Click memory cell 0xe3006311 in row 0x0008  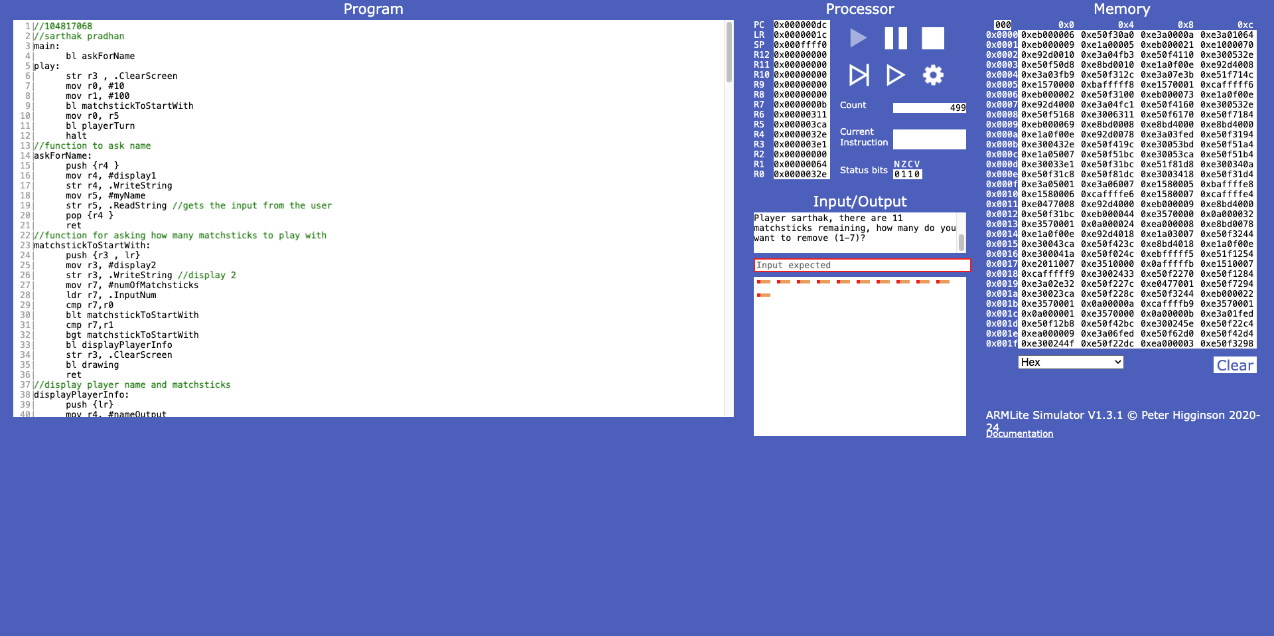tap(1107, 114)
